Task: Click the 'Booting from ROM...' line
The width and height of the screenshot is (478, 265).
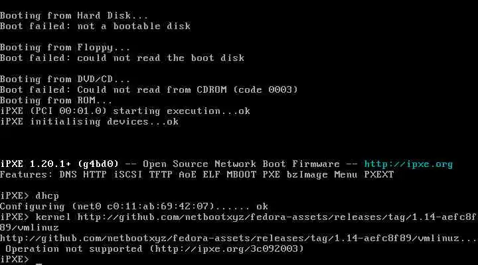Action: pyautogui.click(x=56, y=101)
